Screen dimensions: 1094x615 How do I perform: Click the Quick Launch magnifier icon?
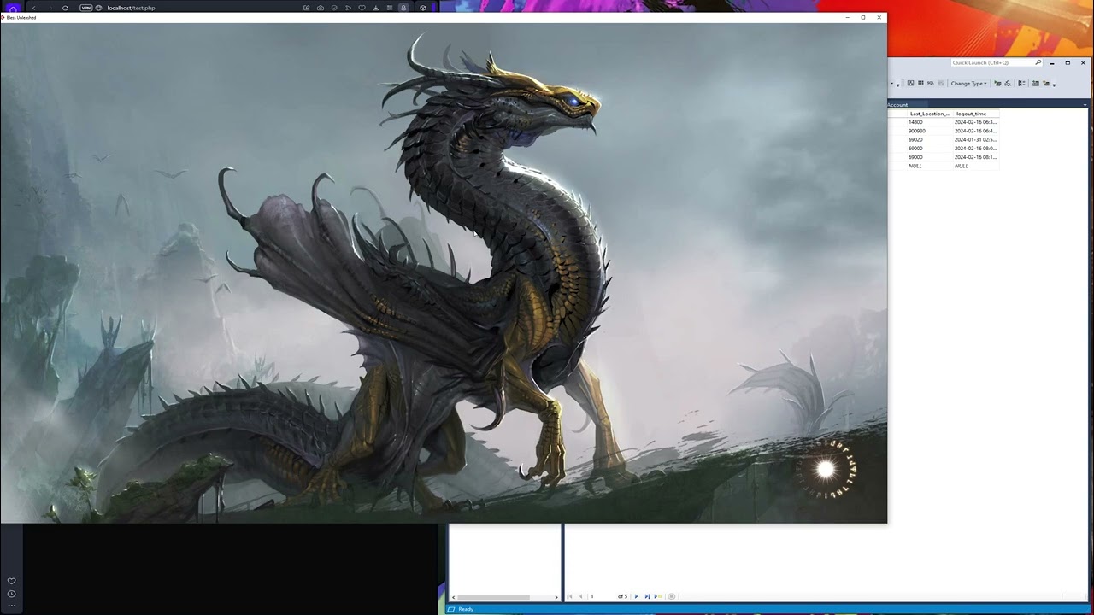coord(1038,62)
